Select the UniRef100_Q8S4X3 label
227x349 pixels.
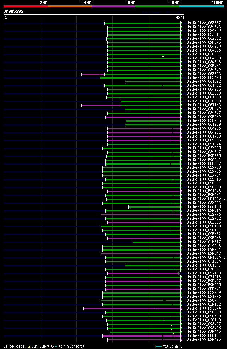coord(204,78)
